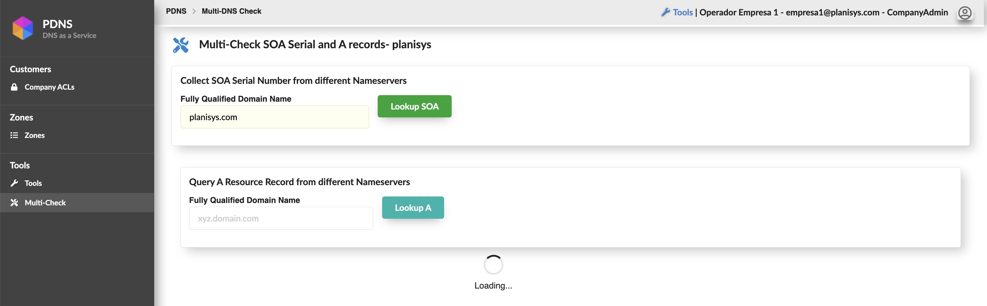Go to PDNS in the breadcrumb

[x=176, y=11]
